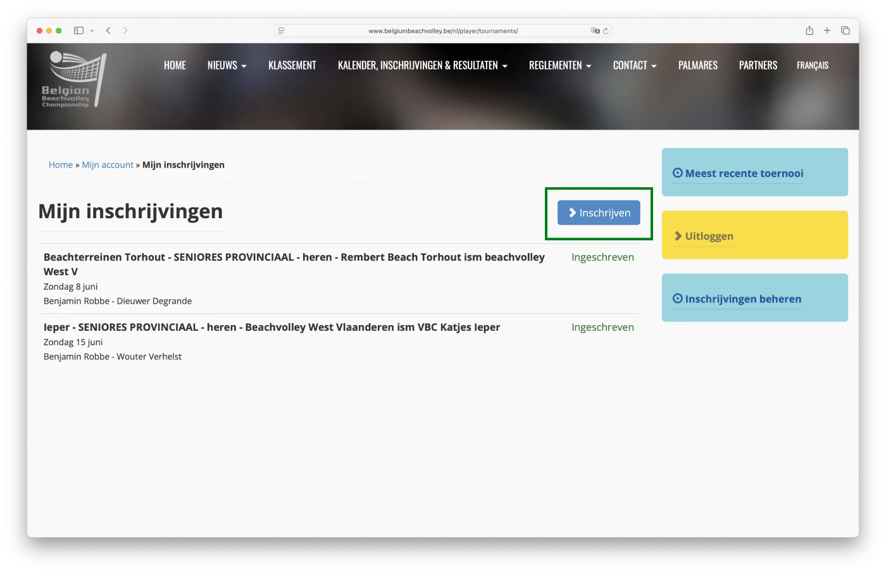Click inside the address bar
This screenshot has width=886, height=573.
[443, 30]
